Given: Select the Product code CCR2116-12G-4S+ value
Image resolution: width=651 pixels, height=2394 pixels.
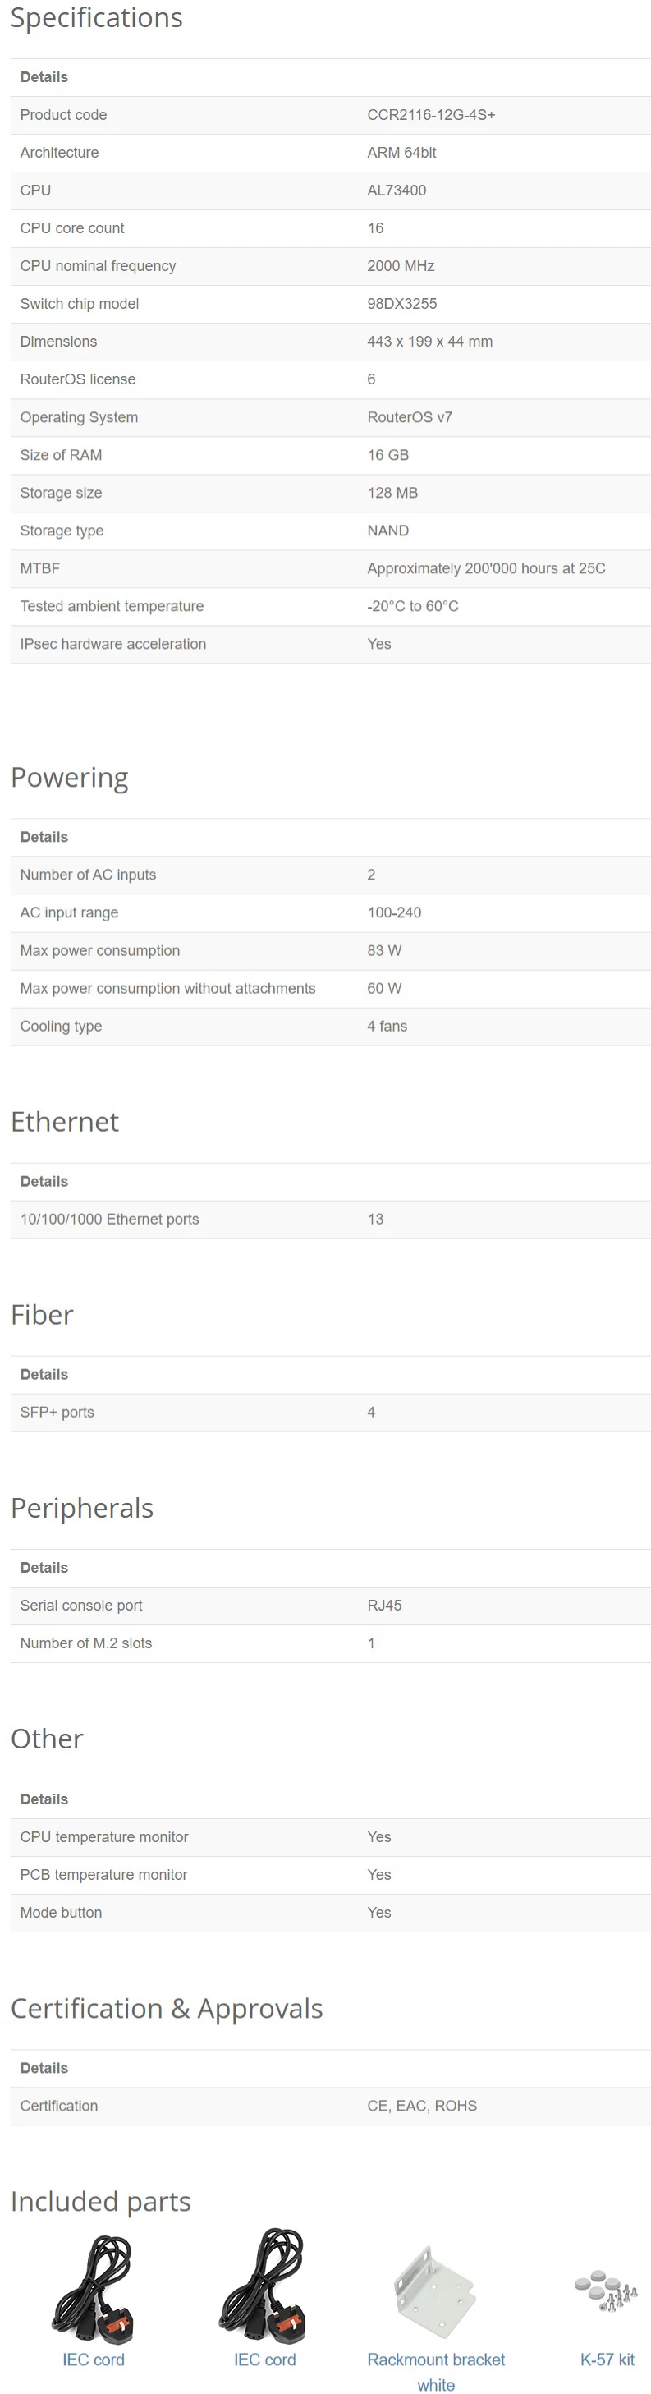Looking at the screenshot, I should (x=431, y=115).
